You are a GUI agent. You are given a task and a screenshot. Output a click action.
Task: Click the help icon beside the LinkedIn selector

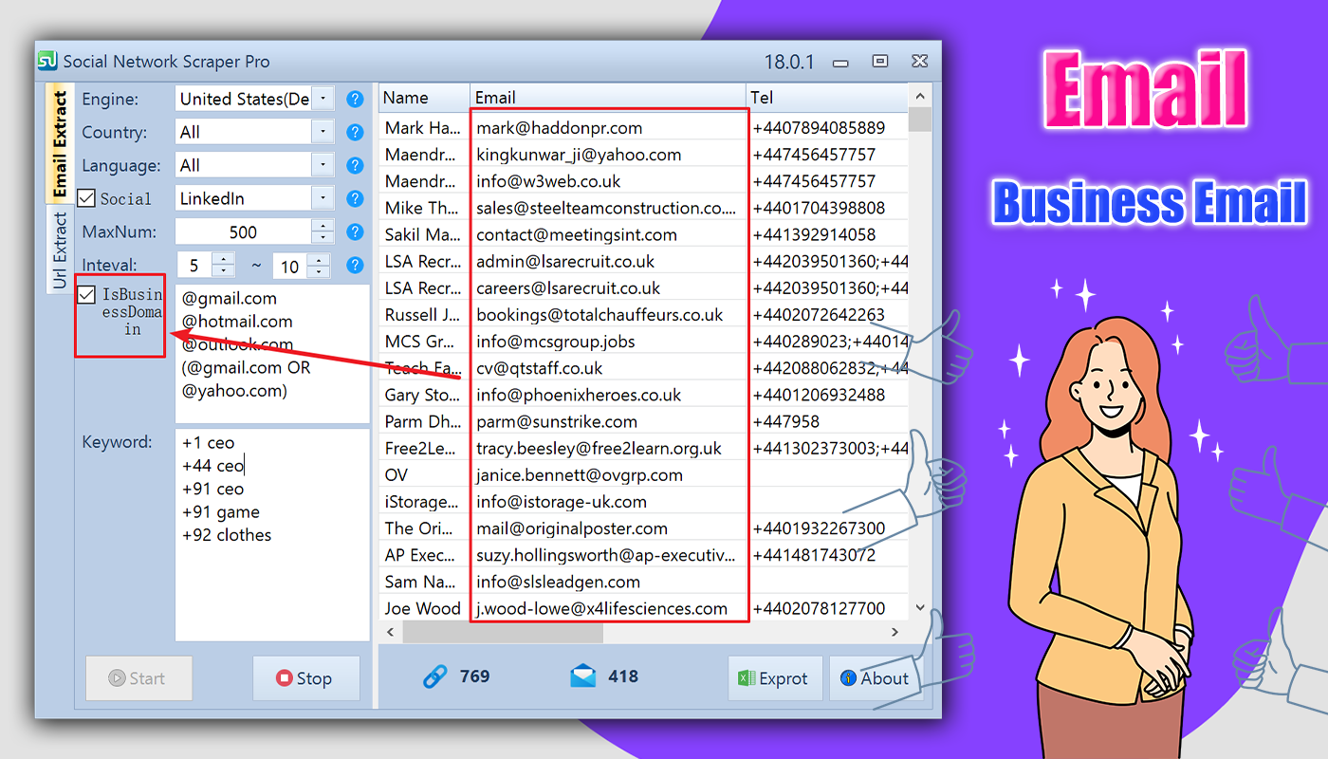click(x=355, y=198)
